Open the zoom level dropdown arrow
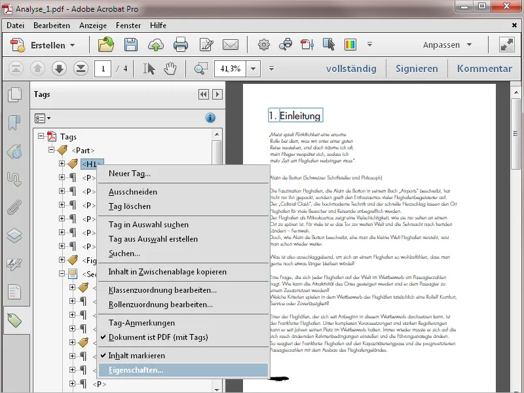 tap(253, 69)
